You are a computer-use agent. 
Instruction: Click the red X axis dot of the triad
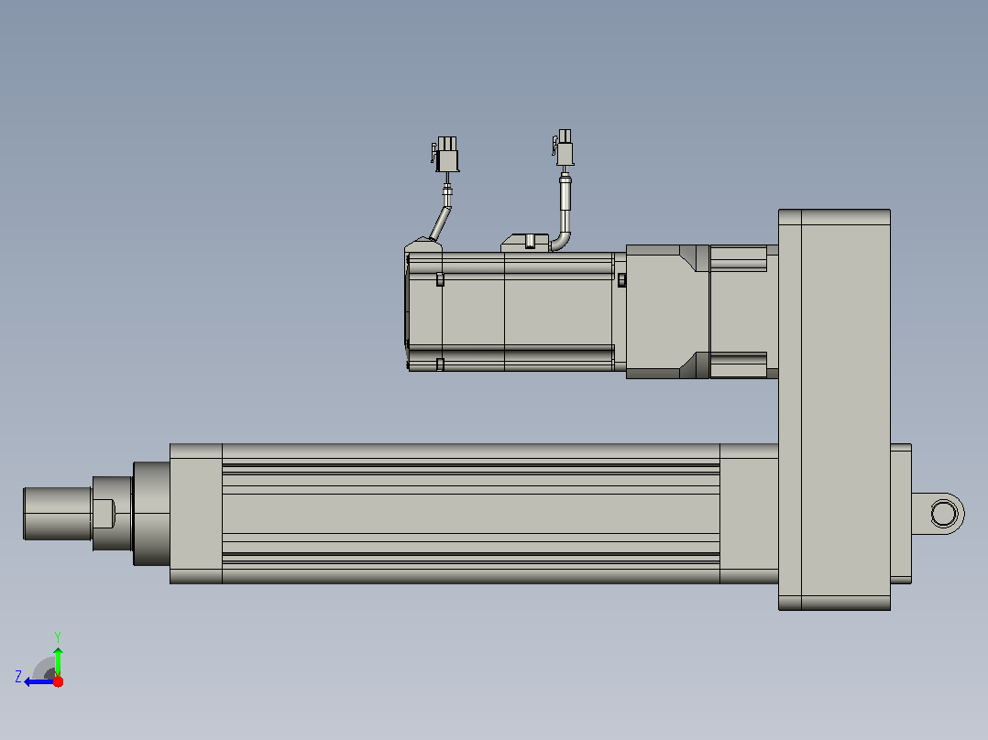point(58,682)
